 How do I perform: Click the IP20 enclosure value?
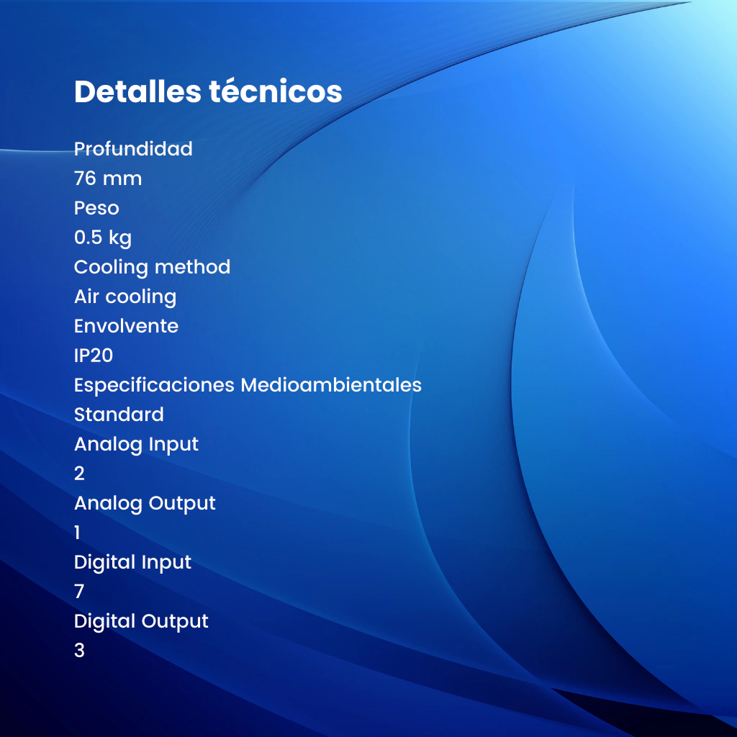(94, 356)
